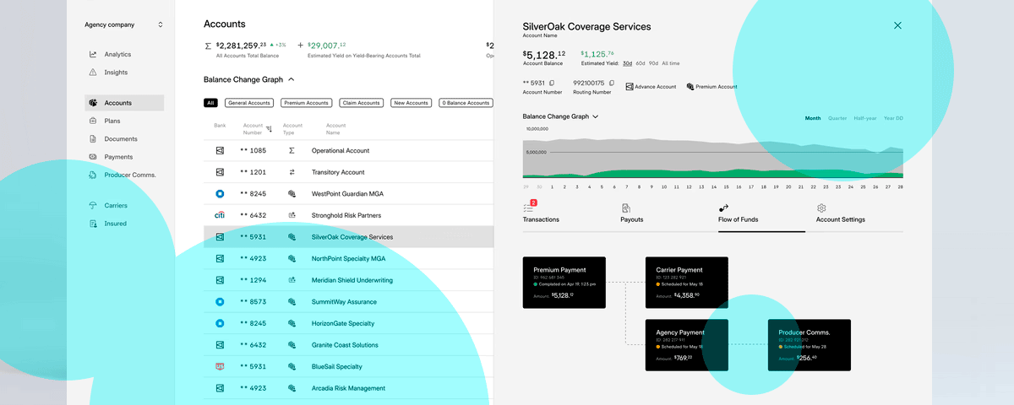1014x405 pixels.
Task: Click the plus icon beside Estimated Yield total
Action: coord(300,46)
